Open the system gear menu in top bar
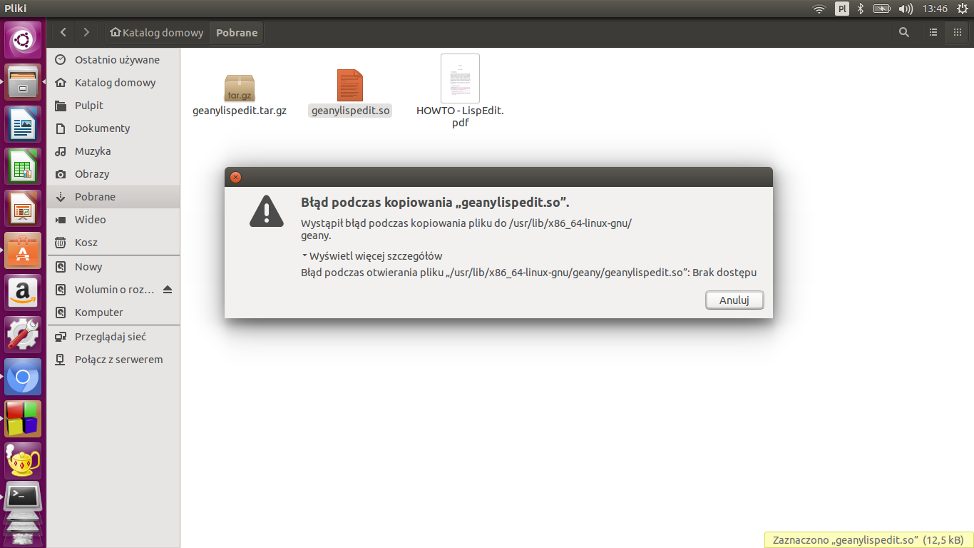This screenshot has height=548, width=974. [961, 9]
